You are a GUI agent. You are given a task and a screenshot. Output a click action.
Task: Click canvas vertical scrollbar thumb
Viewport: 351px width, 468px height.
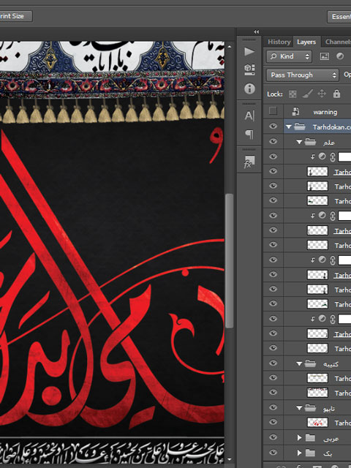pos(229,260)
